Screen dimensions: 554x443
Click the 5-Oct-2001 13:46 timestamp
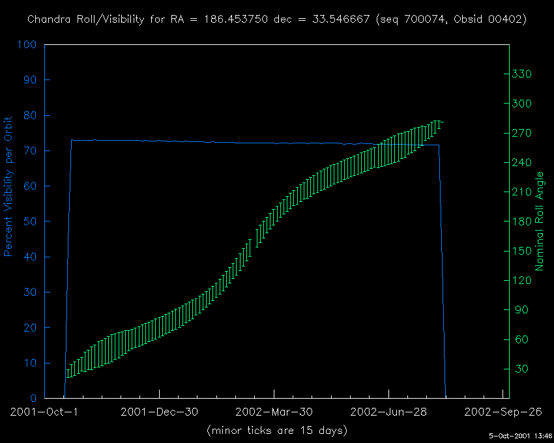pyautogui.click(x=520, y=436)
